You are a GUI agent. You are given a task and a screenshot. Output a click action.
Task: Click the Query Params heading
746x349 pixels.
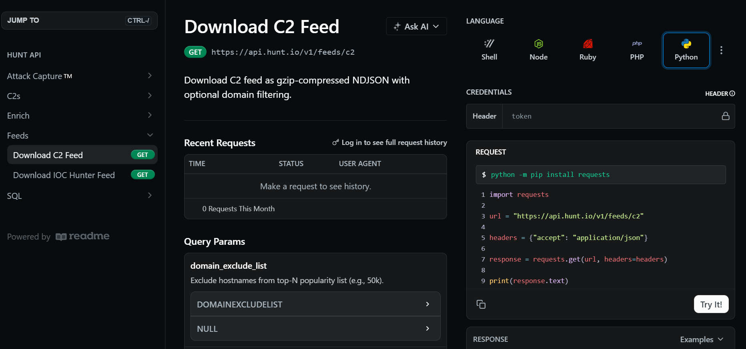click(x=215, y=242)
